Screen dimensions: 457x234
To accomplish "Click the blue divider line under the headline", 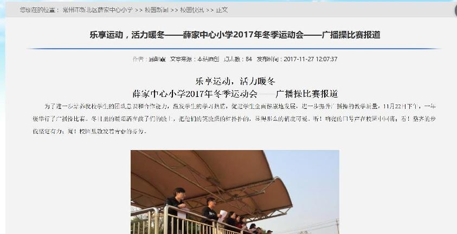I will (x=235, y=49).
